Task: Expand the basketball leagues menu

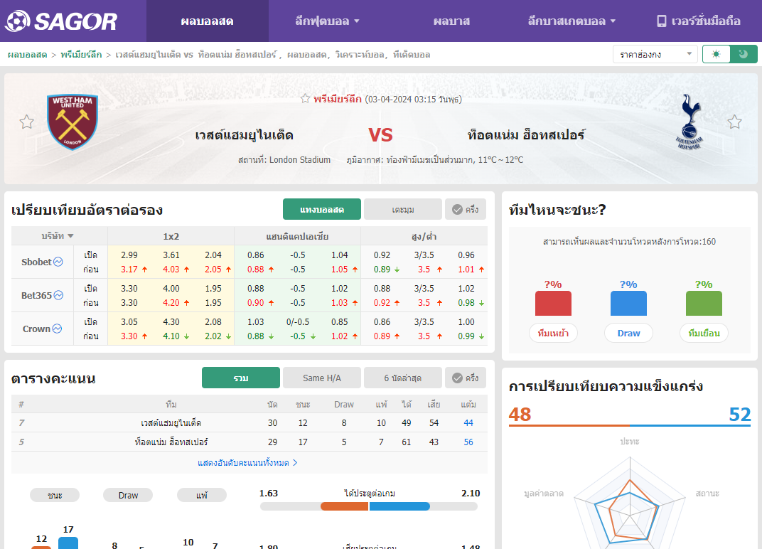Action: click(x=571, y=21)
